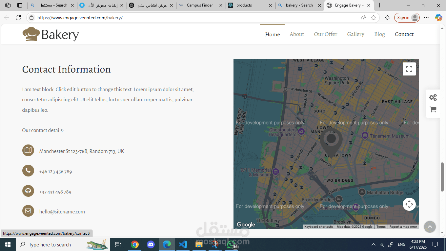446x251 pixels.
Task: Open WhatsApp from the taskbar
Action: [x=232, y=244]
